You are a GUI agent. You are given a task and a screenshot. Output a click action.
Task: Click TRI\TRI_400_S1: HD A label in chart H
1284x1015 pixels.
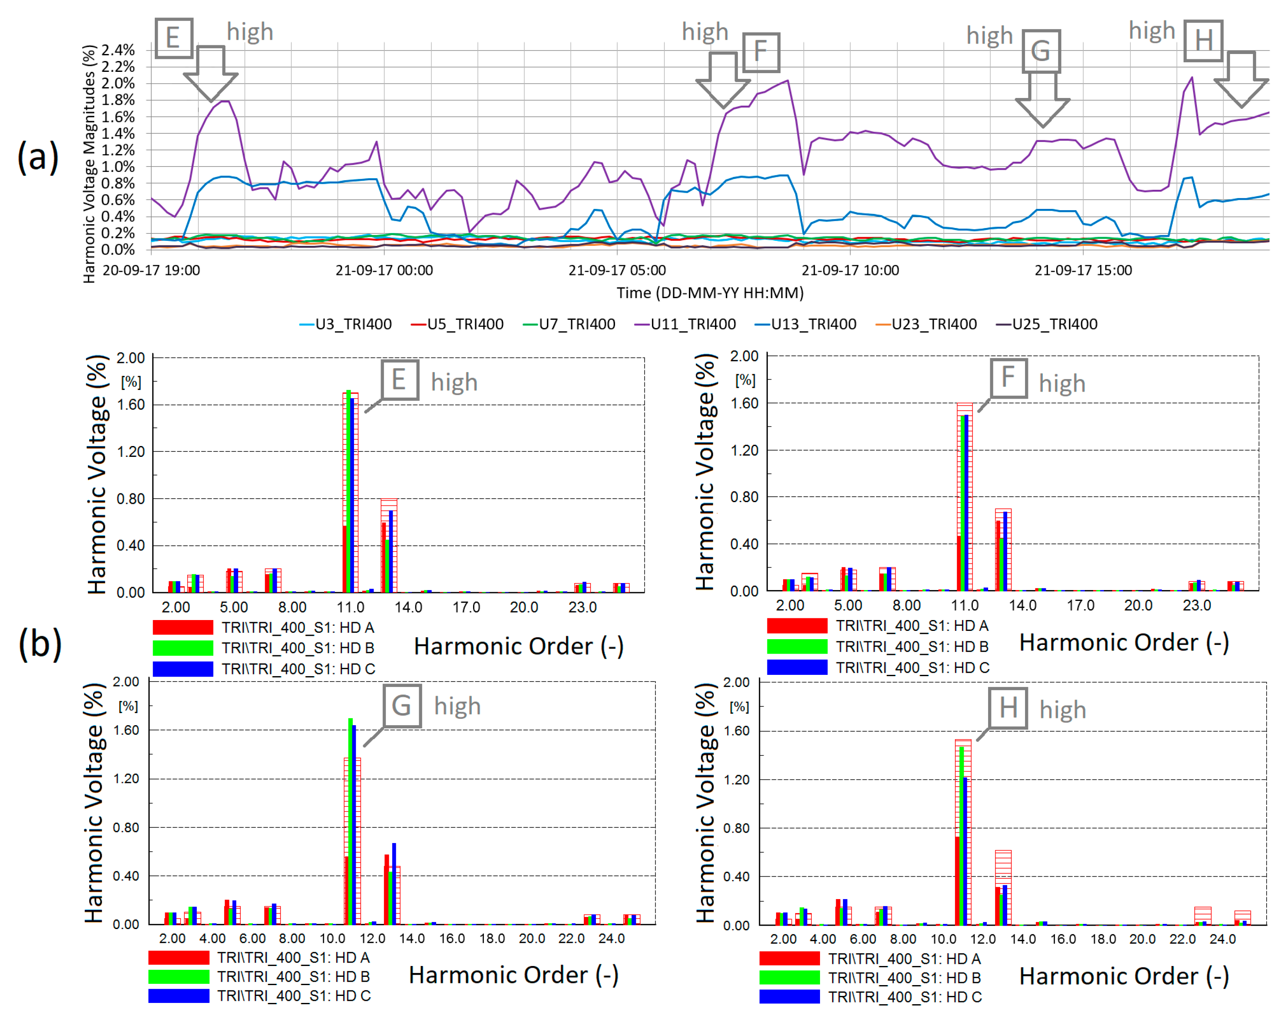click(x=905, y=959)
